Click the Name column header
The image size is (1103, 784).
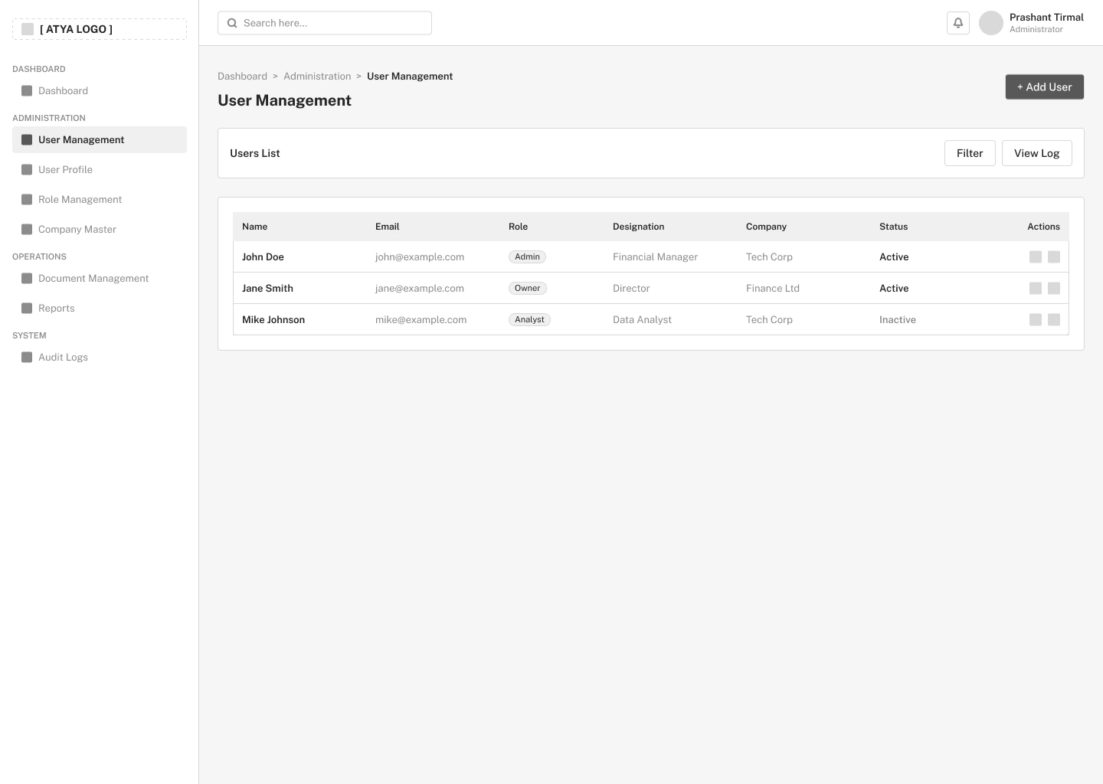pos(255,227)
